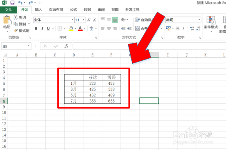The width and height of the screenshot is (226, 150).
Task: Open the 文件 File tab
Action: click(x=8, y=10)
